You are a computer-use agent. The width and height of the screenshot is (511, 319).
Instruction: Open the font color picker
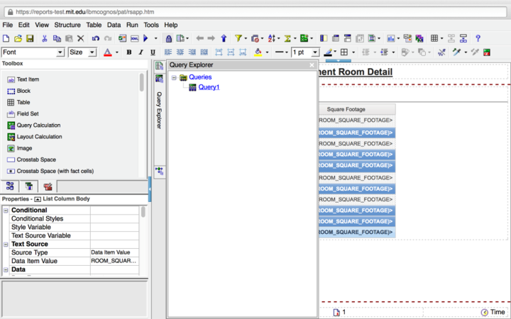pyautogui.click(x=108, y=52)
